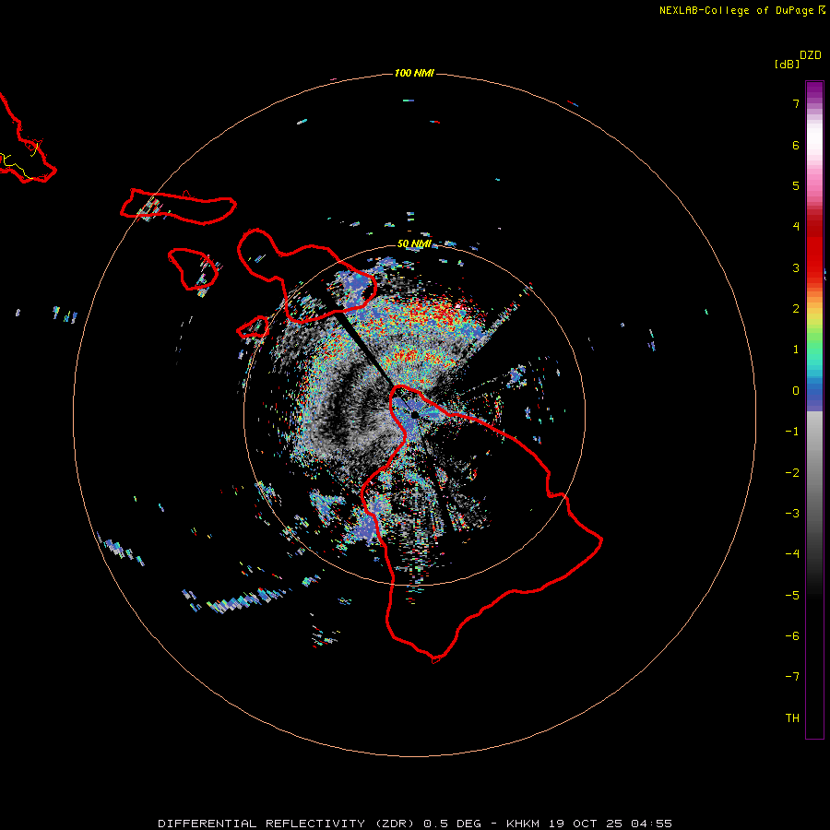Viewport: 830px width, 830px height.
Task: Click the color scale value 4
Action: click(x=796, y=227)
